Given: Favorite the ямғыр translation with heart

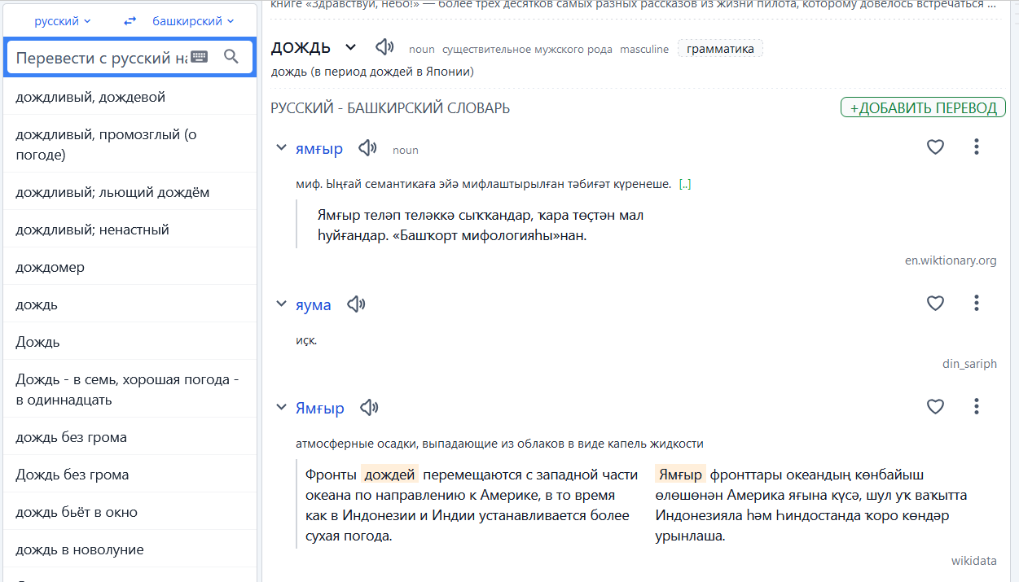Looking at the screenshot, I should point(935,147).
